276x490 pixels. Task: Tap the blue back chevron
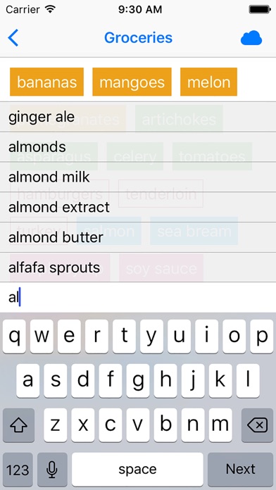point(13,38)
